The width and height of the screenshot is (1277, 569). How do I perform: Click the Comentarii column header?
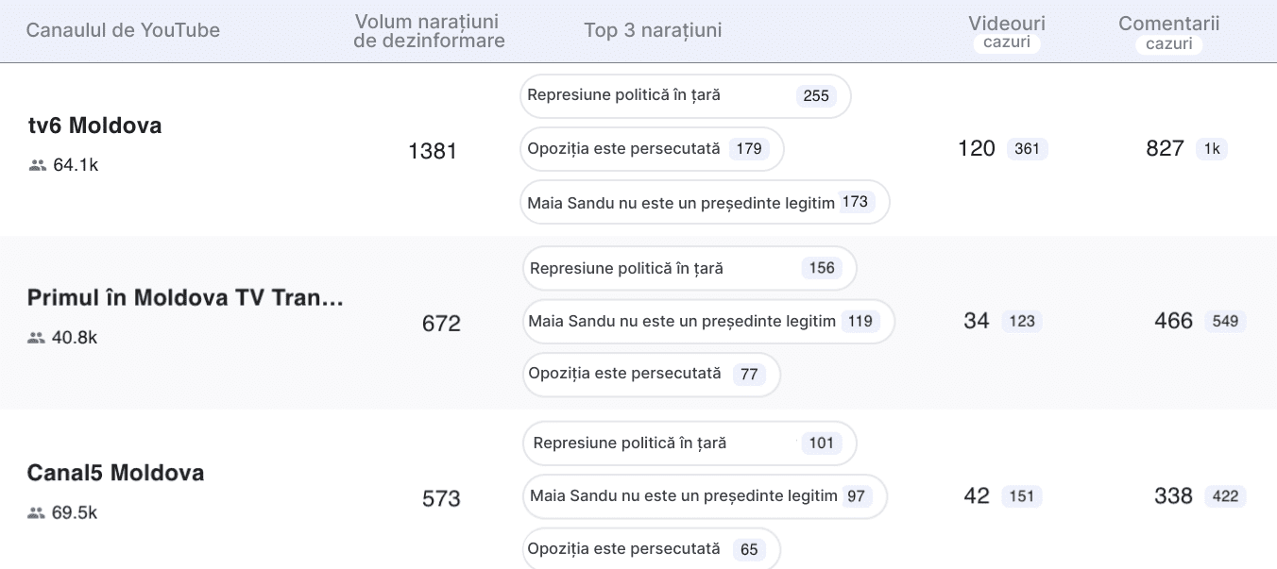1168,24
